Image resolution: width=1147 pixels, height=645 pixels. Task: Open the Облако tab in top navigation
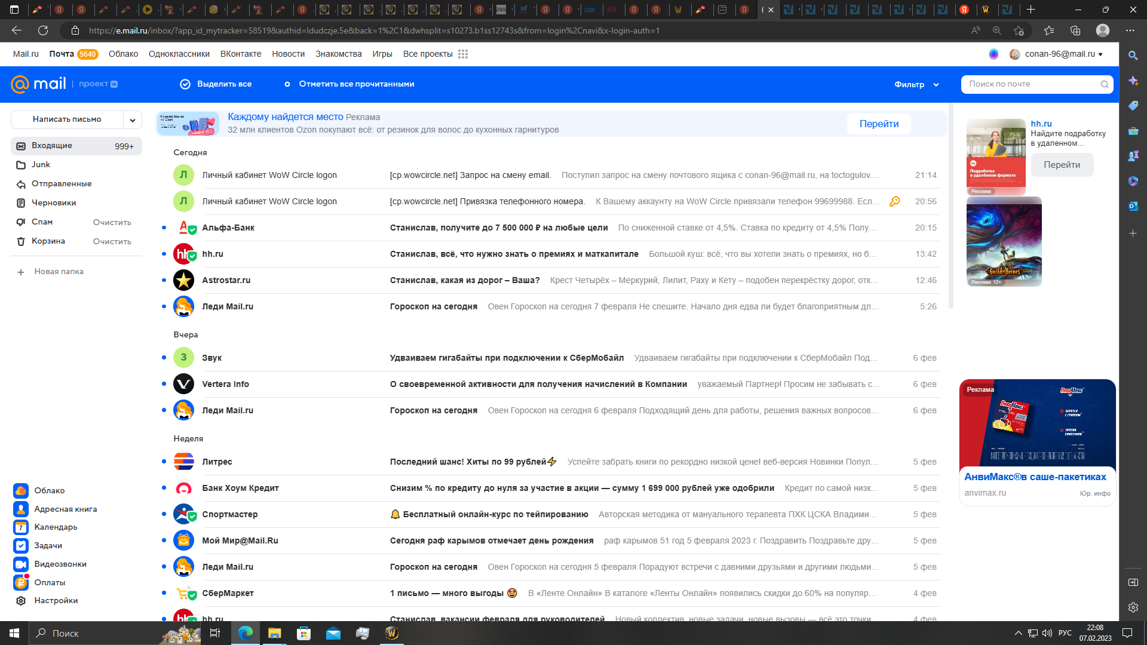pyautogui.click(x=124, y=54)
